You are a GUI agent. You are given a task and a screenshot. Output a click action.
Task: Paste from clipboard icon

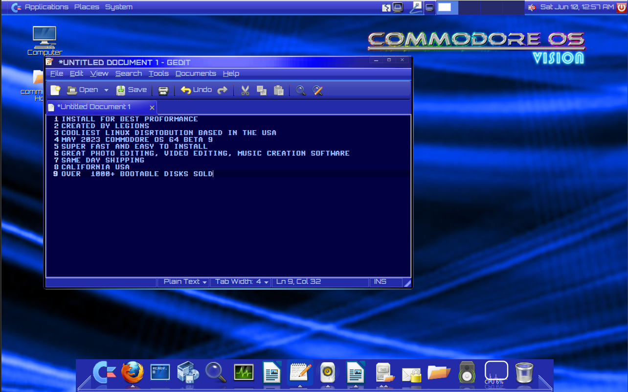click(x=278, y=91)
